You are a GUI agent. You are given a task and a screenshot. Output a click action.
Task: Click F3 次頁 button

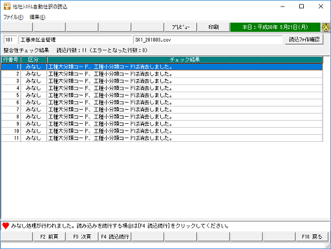click(82, 237)
